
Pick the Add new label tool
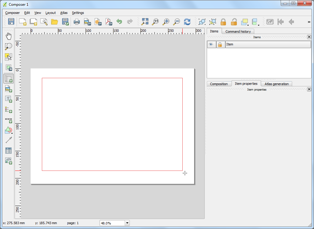[8, 99]
